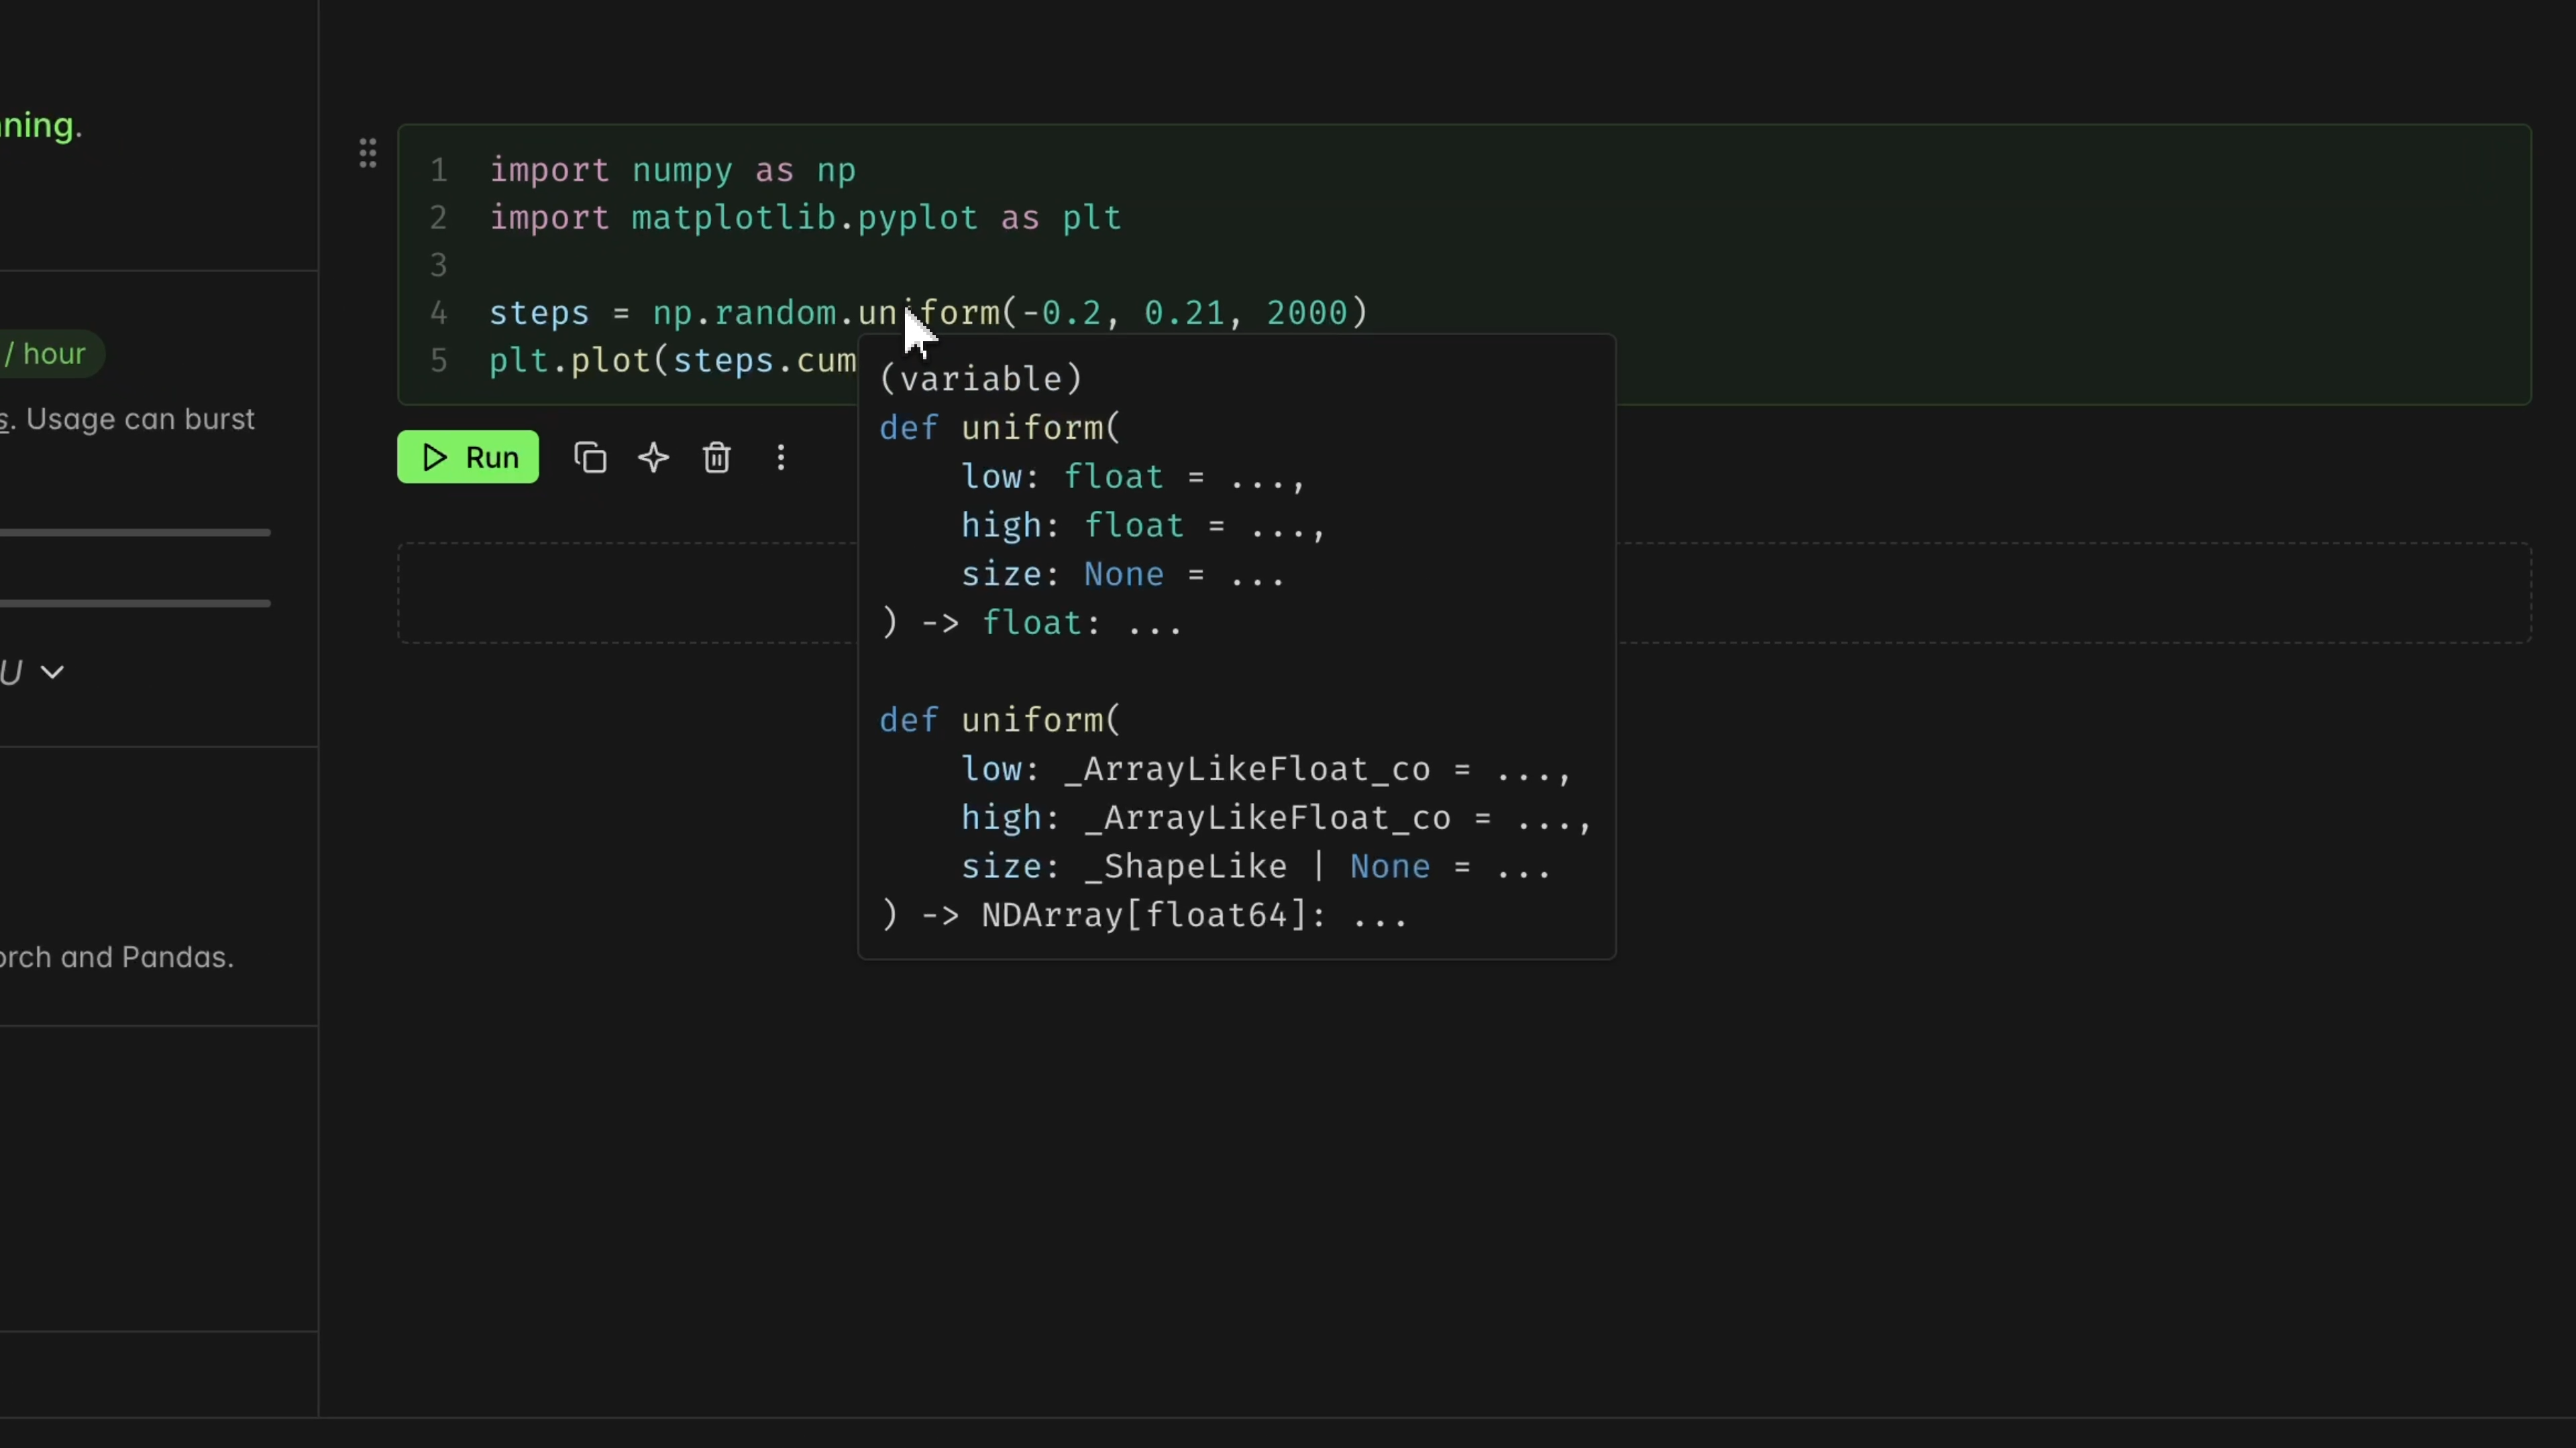Click 'NDArray[float64]' return type in tooltip
This screenshot has height=1448, width=2576.
click(x=1144, y=915)
